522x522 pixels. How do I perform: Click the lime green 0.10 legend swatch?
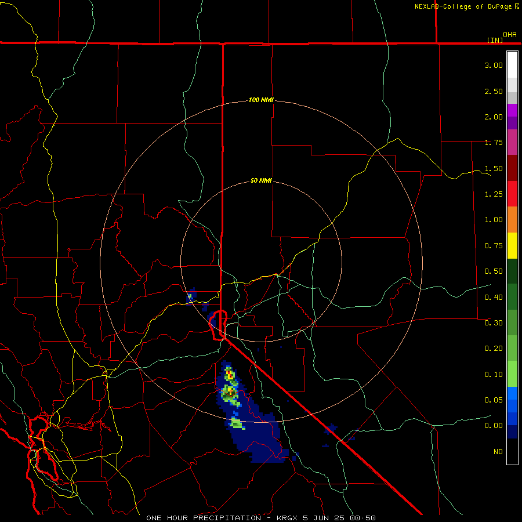[x=512, y=374]
